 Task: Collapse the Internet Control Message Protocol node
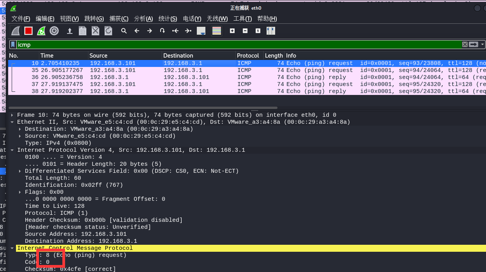coord(12,248)
